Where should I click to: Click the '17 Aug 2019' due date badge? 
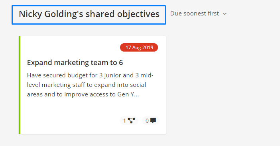point(139,48)
